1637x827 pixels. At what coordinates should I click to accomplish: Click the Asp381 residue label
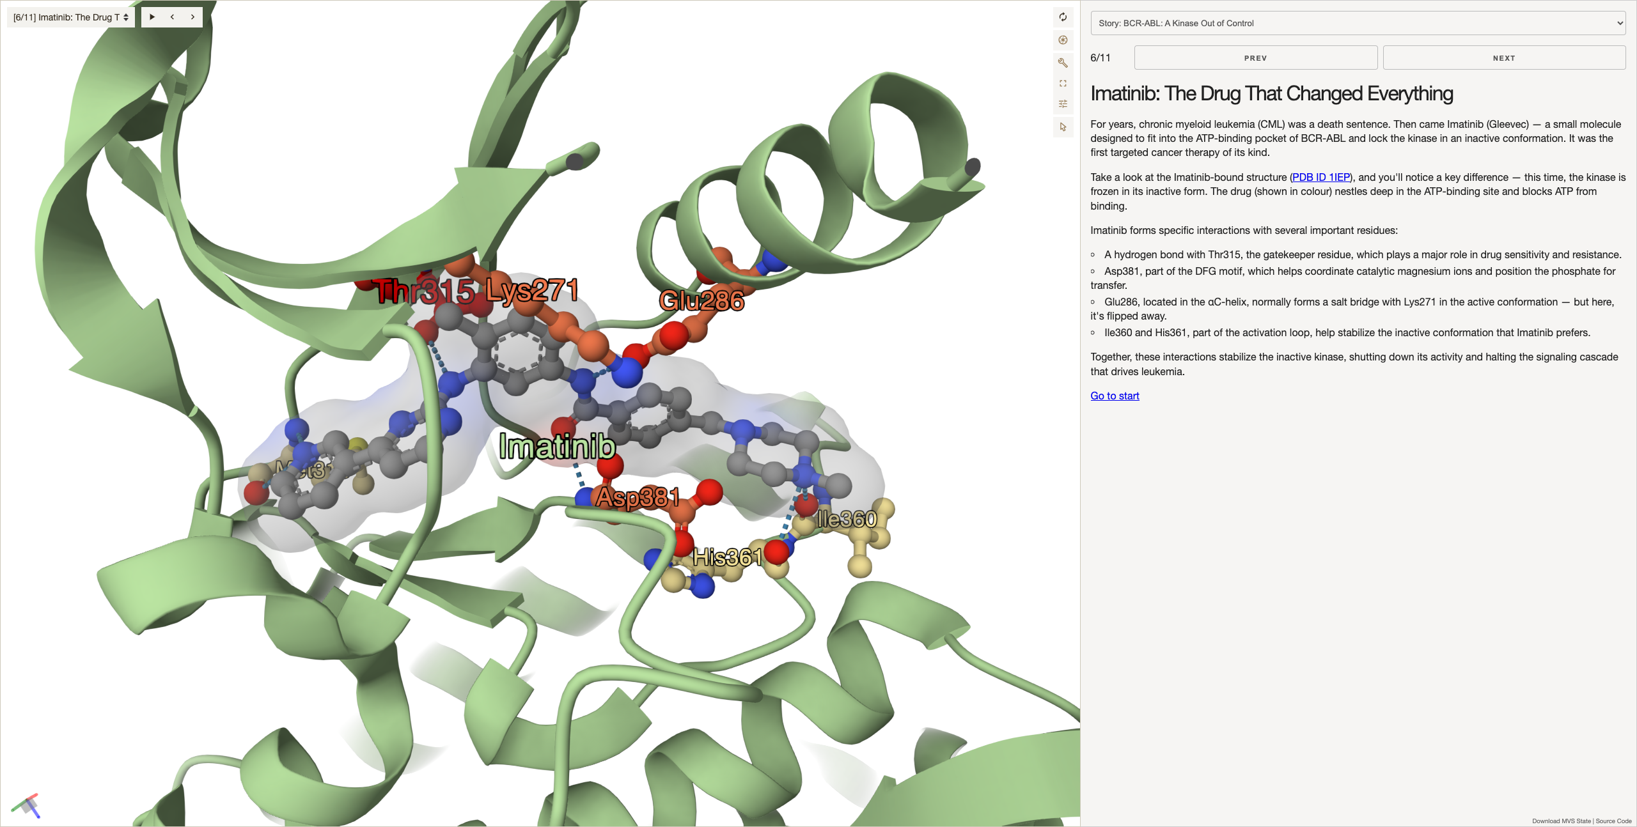638,497
